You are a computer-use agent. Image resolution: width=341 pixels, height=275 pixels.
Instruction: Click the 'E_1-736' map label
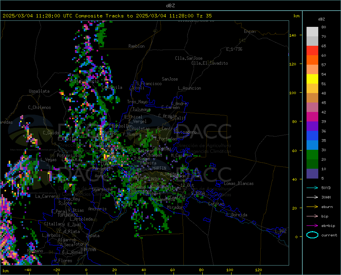coord(234,49)
